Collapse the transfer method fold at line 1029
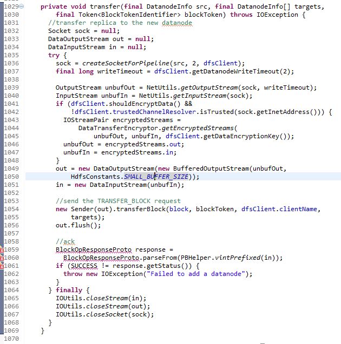Screen dimensions: 341x344 point(22,6)
